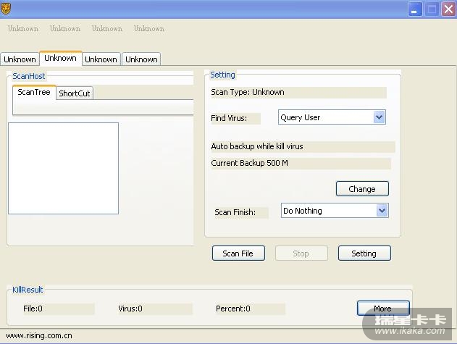457x344 pixels.
Task: Open the first Unknown menu in menu bar
Action: [x=23, y=29]
